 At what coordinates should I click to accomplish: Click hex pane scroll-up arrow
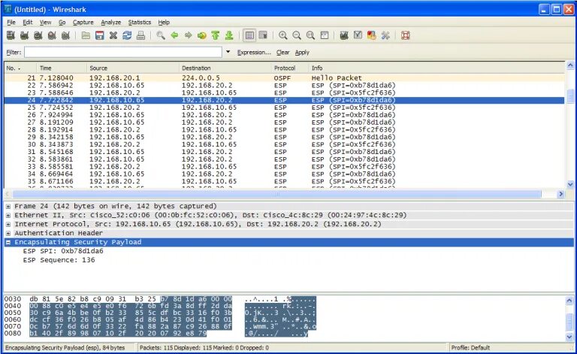click(x=570, y=301)
